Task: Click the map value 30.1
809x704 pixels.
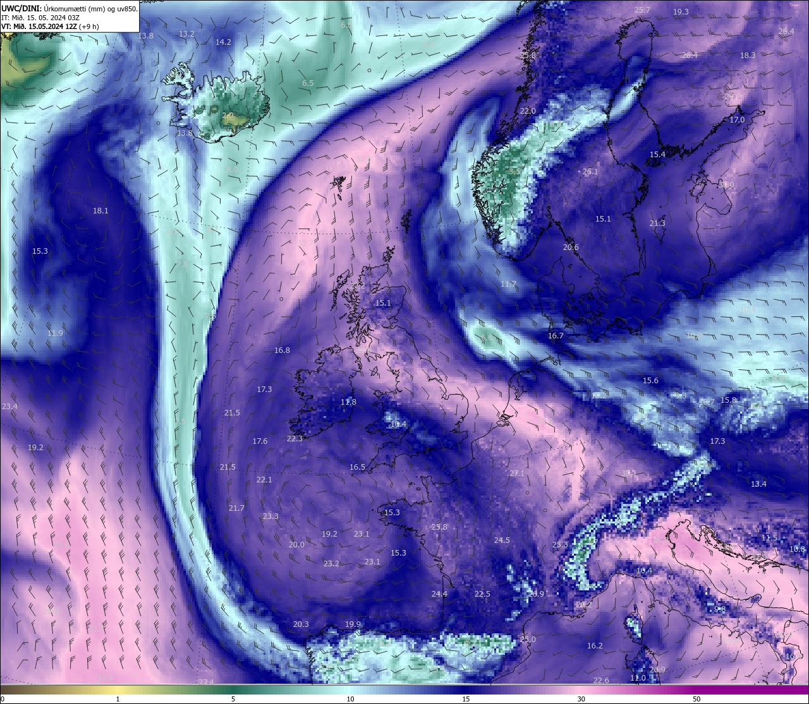Action: 629,473
